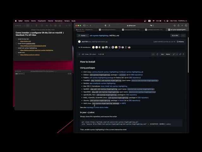Click the Raw button

tap(162, 54)
